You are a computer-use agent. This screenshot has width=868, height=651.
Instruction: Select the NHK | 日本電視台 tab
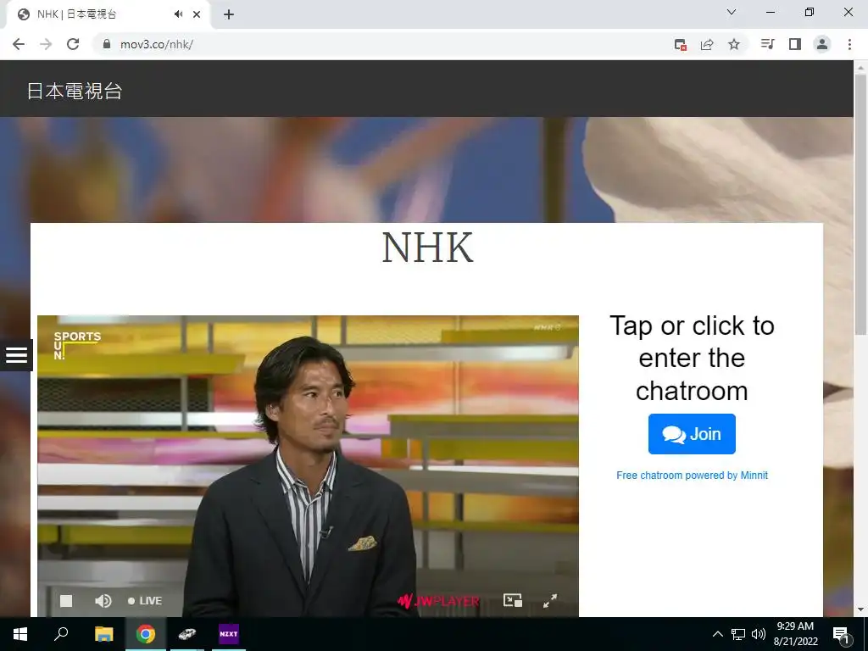point(108,14)
